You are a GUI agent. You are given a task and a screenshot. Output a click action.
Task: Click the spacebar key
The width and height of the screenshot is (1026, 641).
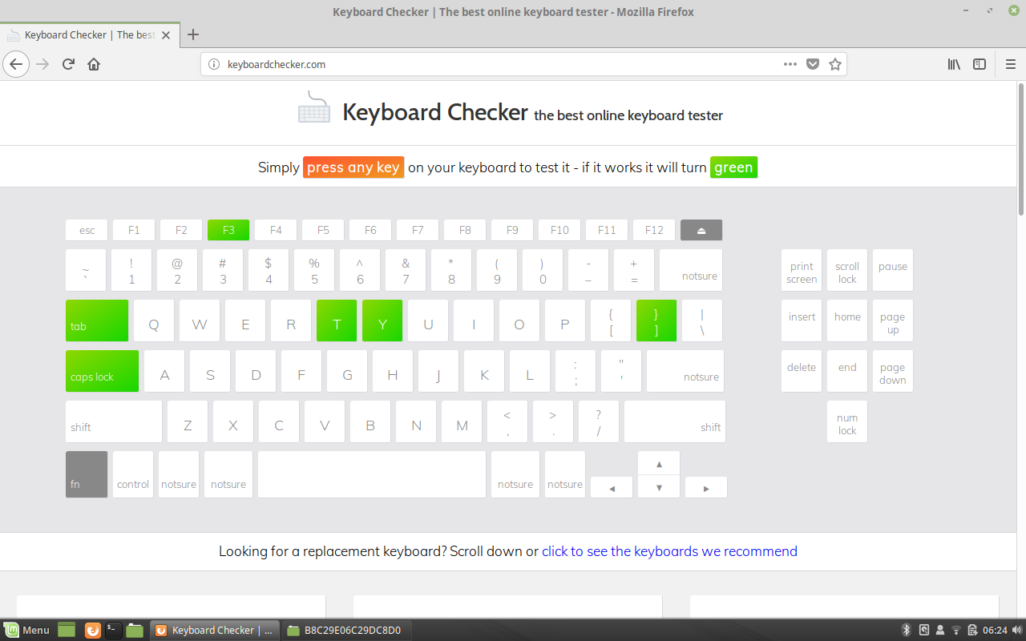(x=372, y=474)
